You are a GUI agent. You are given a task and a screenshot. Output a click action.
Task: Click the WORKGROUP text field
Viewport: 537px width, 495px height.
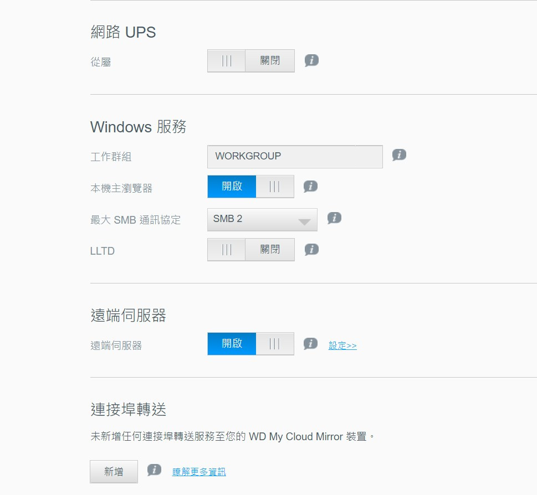pos(295,157)
